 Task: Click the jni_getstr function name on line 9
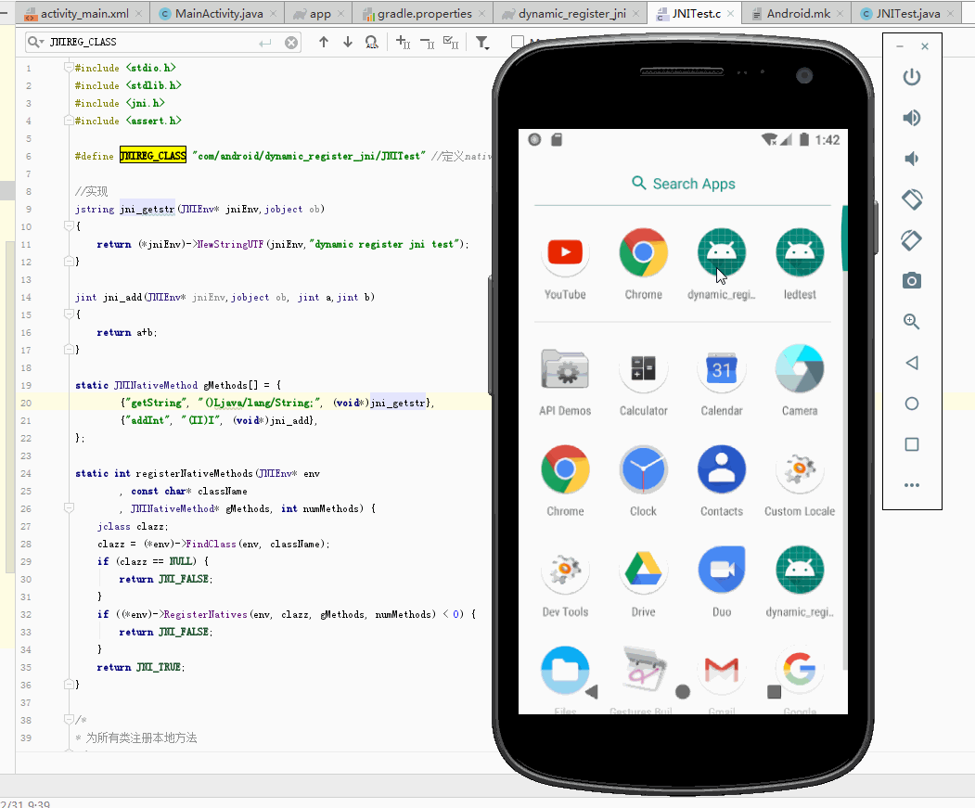[x=148, y=209]
